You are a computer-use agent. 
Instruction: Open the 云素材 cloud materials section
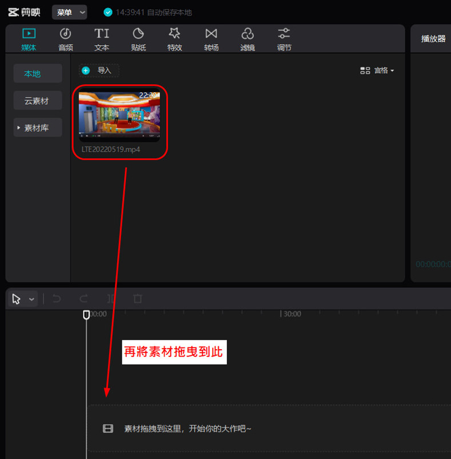point(37,101)
